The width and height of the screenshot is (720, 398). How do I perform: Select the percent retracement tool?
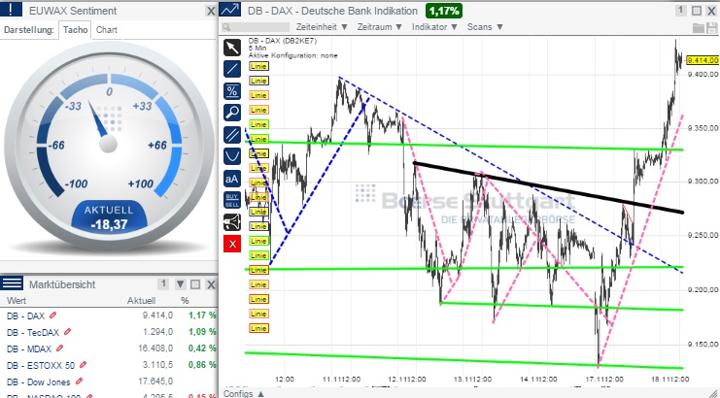coord(232,91)
